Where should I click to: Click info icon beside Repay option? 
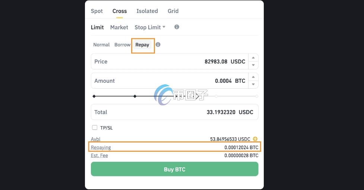(158, 45)
